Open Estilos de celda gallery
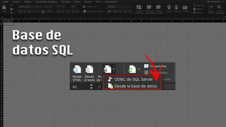The width and height of the screenshot is (226, 127). (x=159, y=9)
